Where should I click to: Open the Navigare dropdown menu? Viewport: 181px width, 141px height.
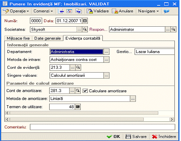coord(148,11)
